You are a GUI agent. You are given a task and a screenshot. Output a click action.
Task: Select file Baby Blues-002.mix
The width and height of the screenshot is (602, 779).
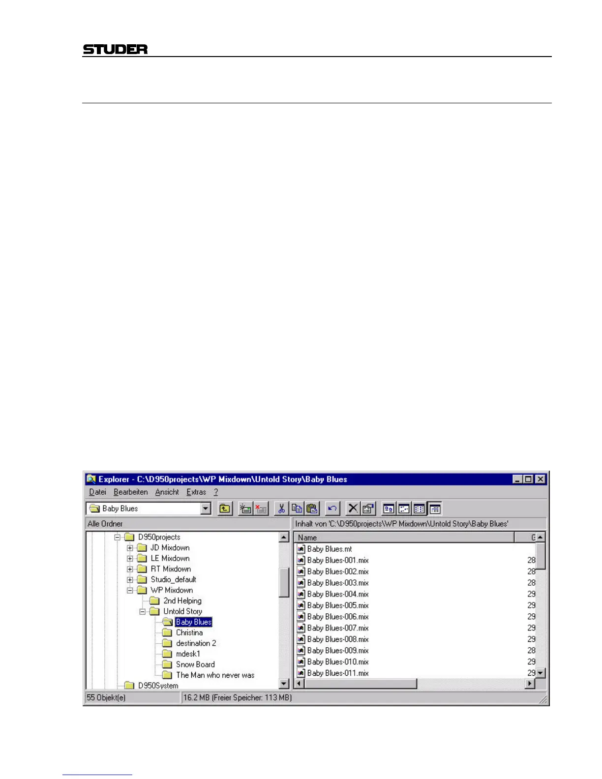pyautogui.click(x=338, y=571)
